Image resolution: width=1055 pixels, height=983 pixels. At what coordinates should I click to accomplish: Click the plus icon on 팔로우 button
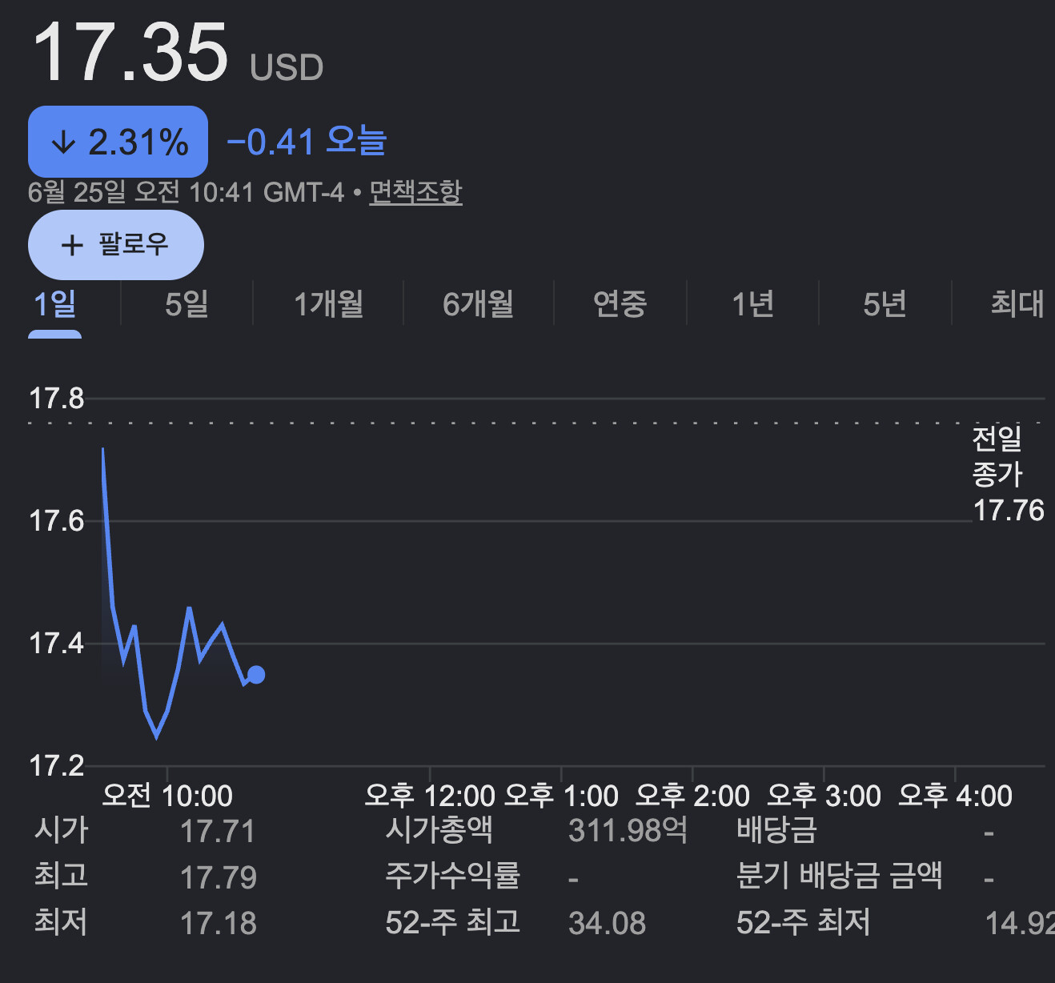coord(72,245)
